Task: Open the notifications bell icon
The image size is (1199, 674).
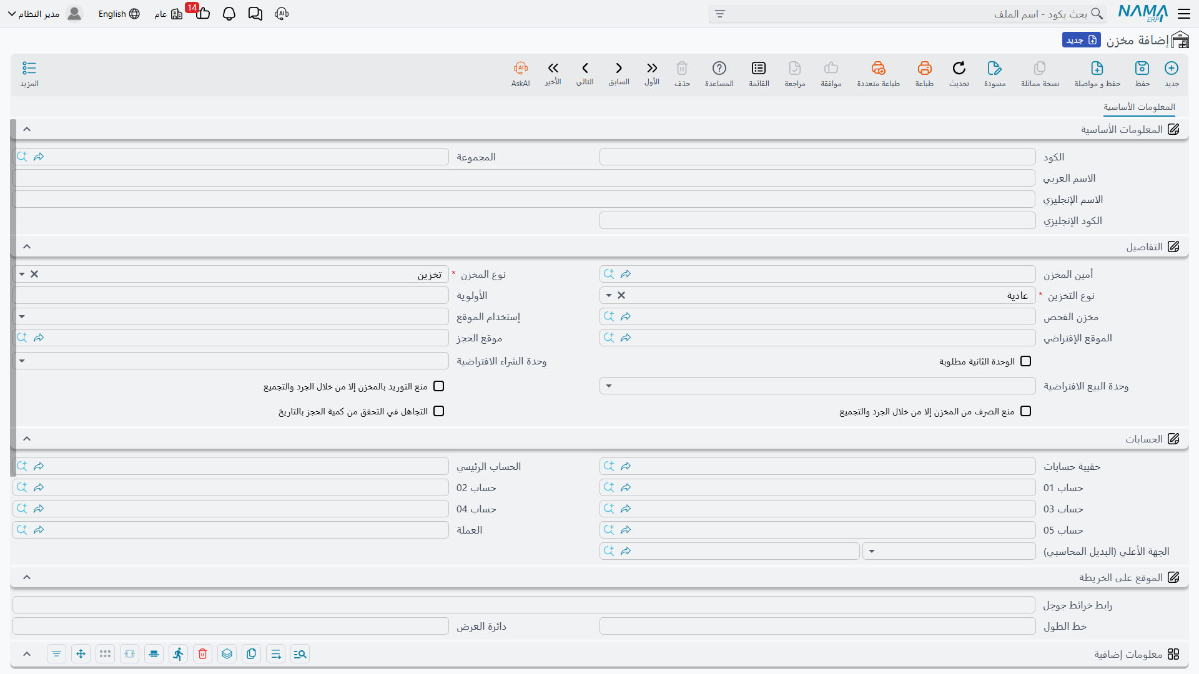Action: point(229,14)
